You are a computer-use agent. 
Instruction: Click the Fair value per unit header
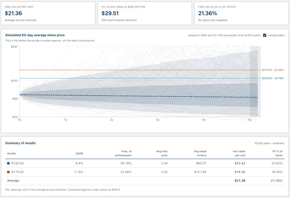pyautogui.click(x=239, y=153)
